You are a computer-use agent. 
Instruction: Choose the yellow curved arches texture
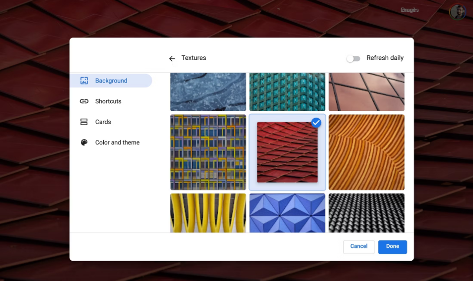coord(208,213)
